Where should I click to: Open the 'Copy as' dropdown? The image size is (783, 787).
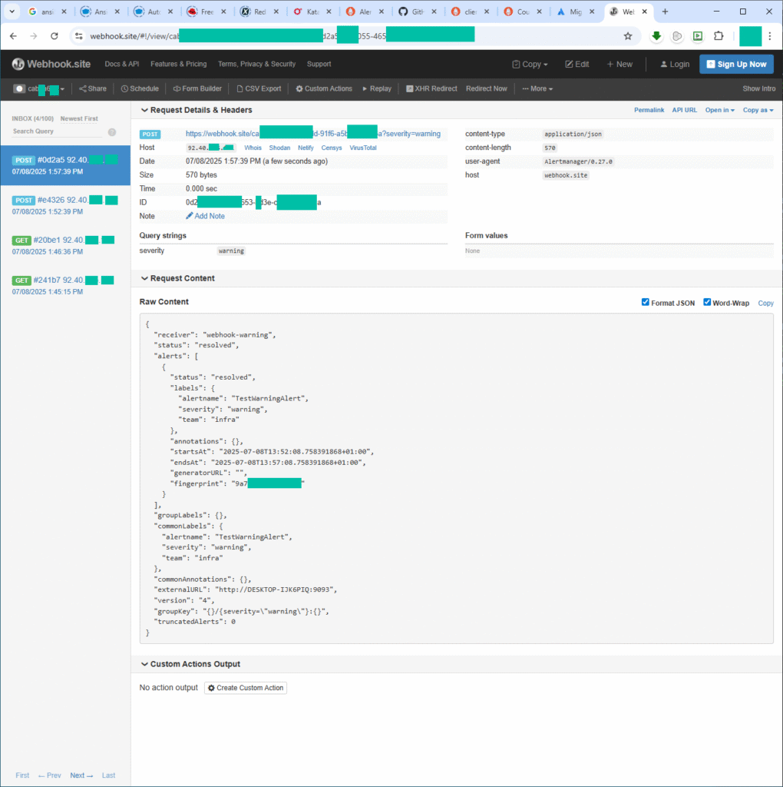coord(758,111)
